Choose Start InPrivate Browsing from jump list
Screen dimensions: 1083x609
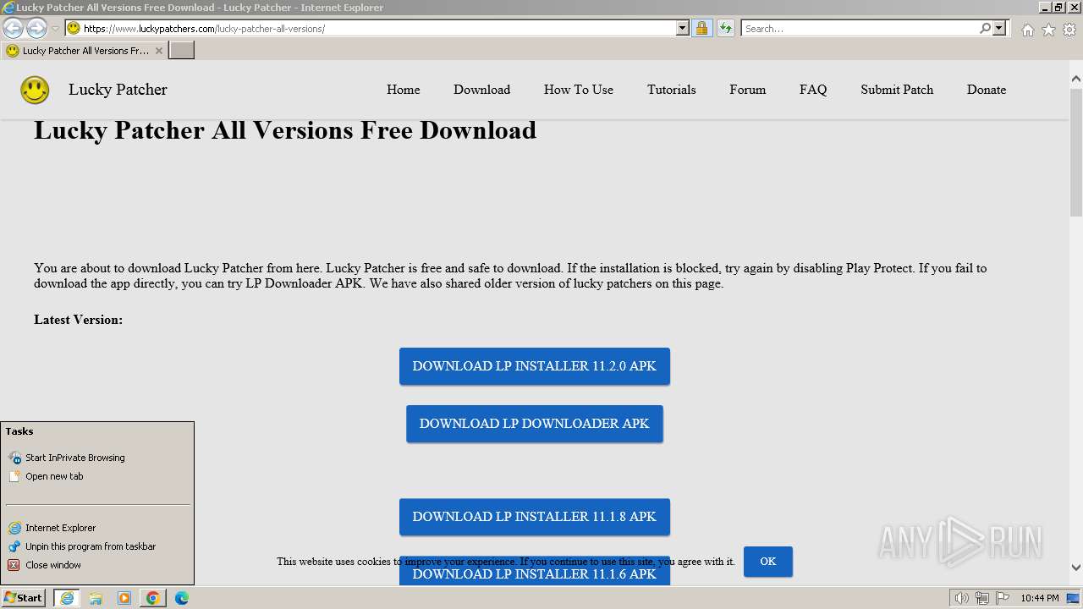pyautogui.click(x=75, y=458)
